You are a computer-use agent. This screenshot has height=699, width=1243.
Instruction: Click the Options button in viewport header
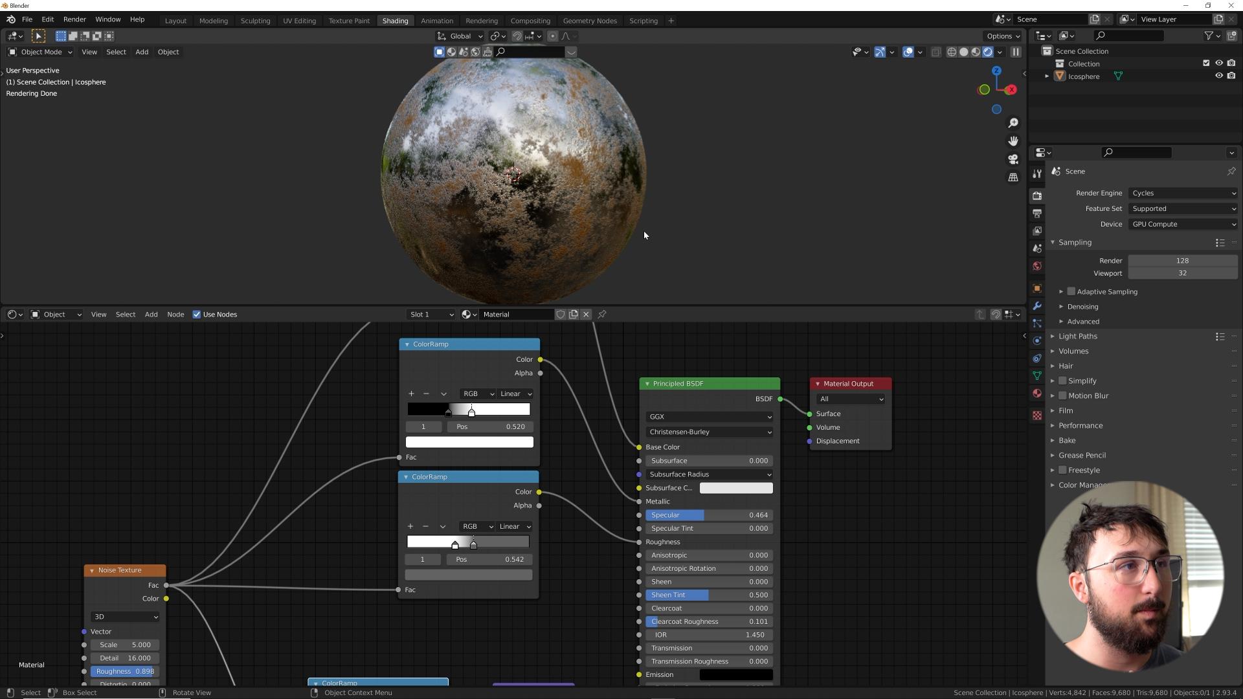tap(1003, 36)
